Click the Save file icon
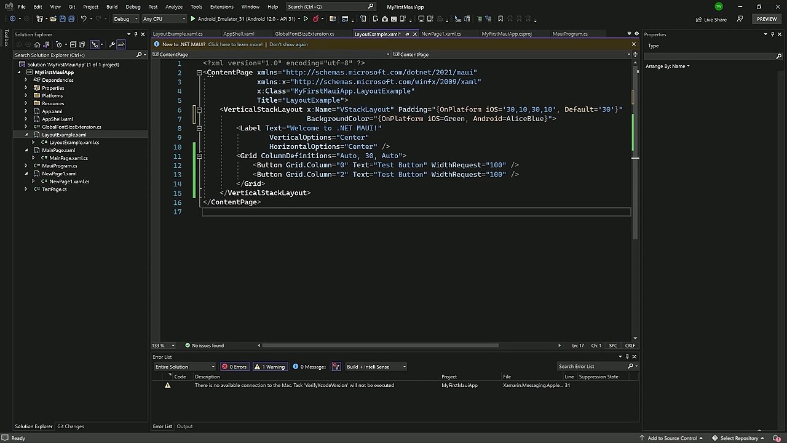Image resolution: width=787 pixels, height=443 pixels. tap(63, 18)
